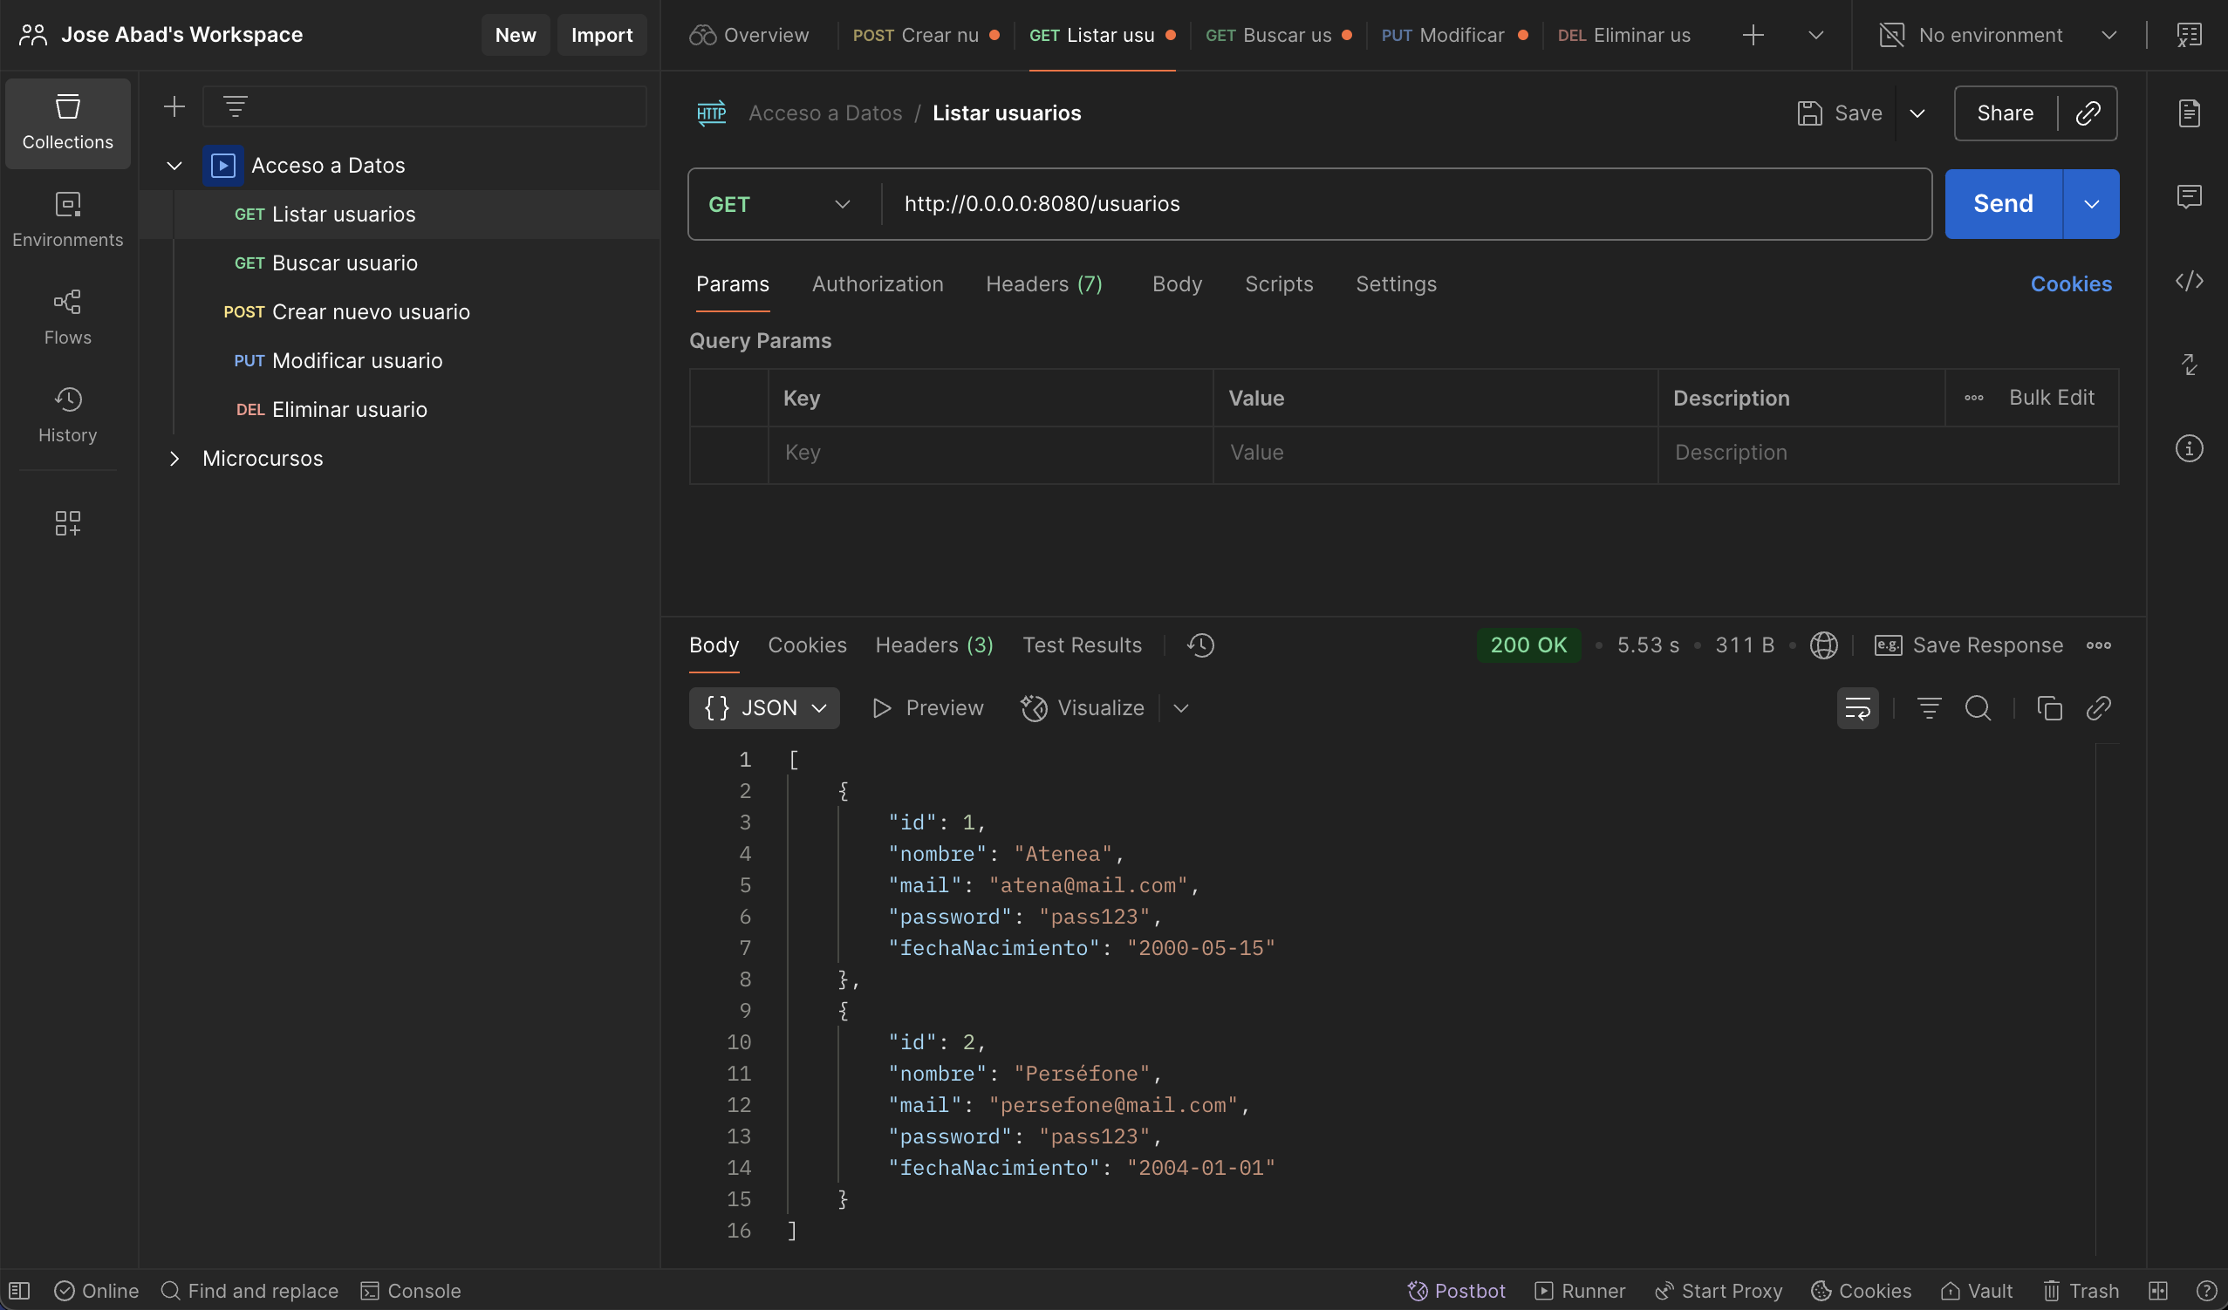Click the blue Send button
Viewport: 2228px width, 1310px height.
pos(2003,204)
